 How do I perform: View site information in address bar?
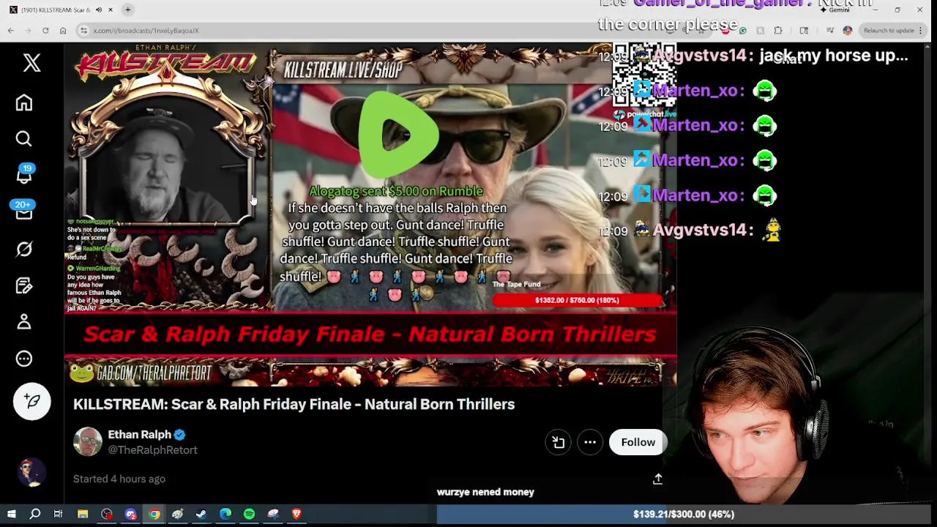pyautogui.click(x=84, y=31)
